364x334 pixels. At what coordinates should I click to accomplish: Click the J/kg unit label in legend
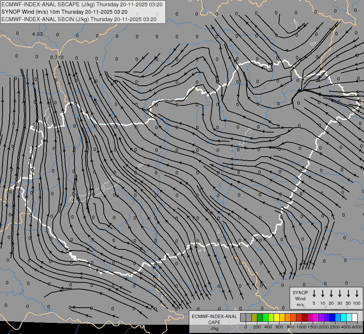[214, 328]
